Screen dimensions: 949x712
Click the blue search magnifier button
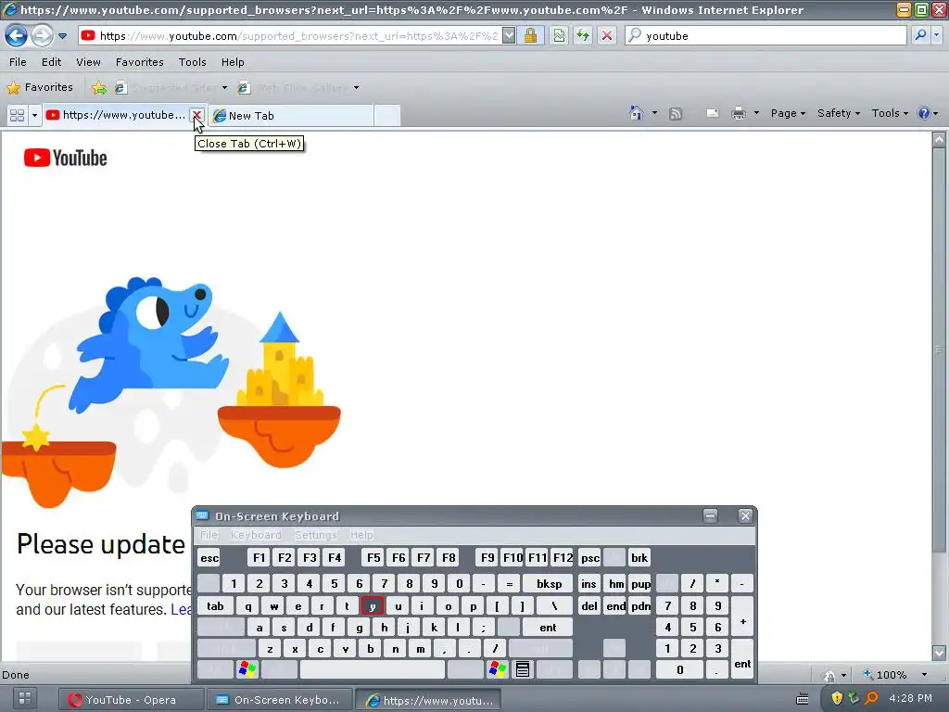click(x=920, y=36)
